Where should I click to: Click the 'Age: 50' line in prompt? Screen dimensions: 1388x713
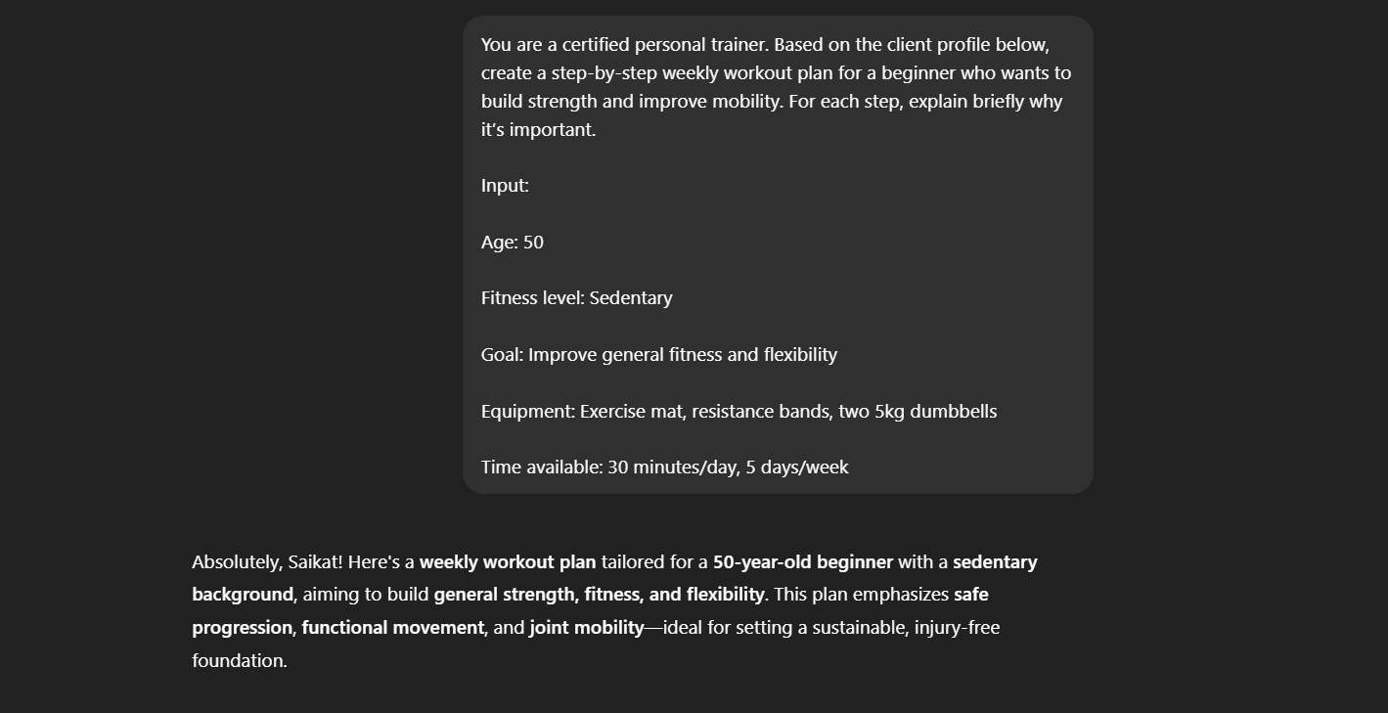513,242
